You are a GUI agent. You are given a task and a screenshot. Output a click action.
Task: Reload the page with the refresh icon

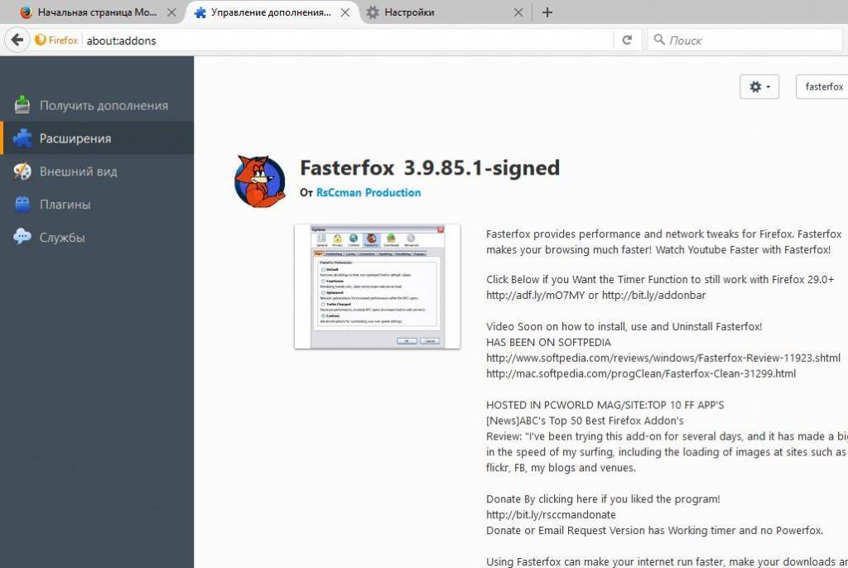(628, 40)
